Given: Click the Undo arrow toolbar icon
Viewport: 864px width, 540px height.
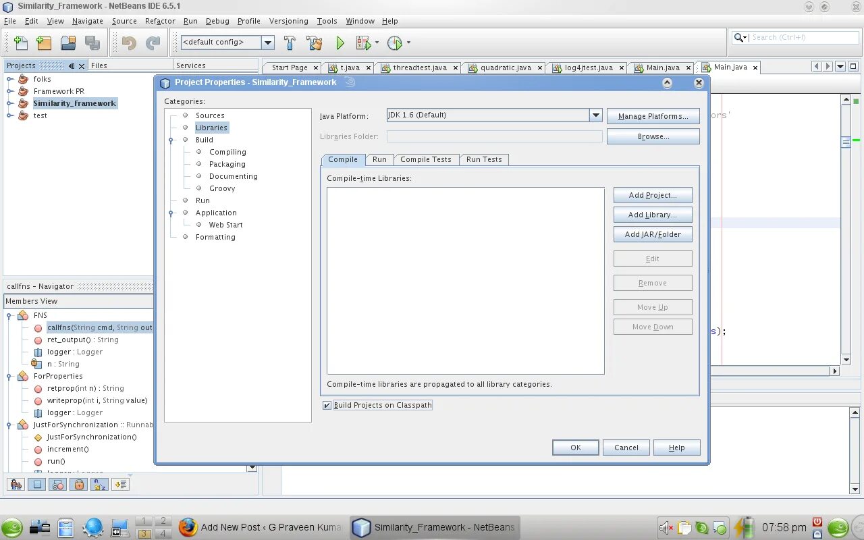Looking at the screenshot, I should click(x=129, y=43).
